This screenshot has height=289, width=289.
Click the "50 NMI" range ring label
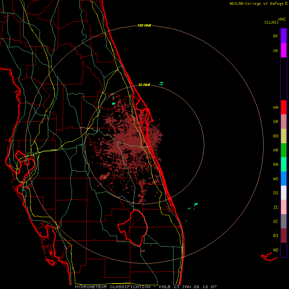pyautogui.click(x=144, y=85)
